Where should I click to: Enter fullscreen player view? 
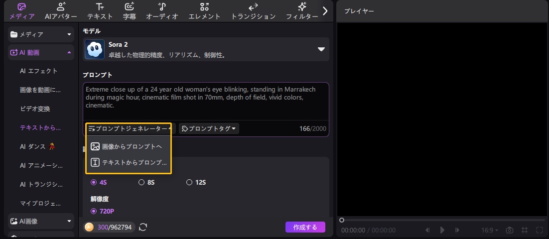(x=539, y=230)
